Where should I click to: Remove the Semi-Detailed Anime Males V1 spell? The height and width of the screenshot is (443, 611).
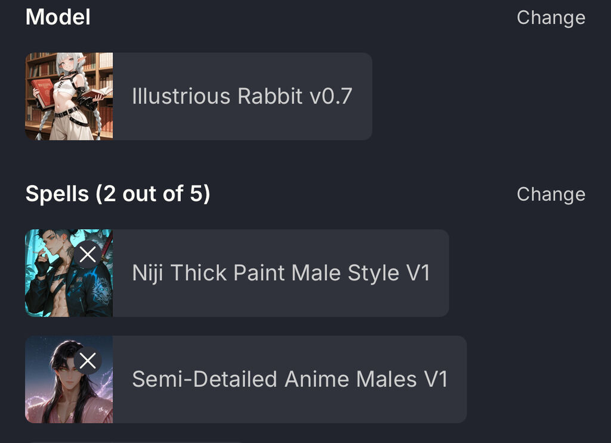[x=88, y=361]
